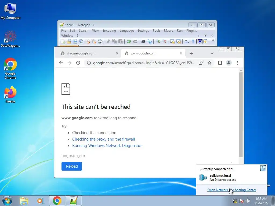Open Chrome profile avatar menu
The image size is (275, 206).
[x=229, y=63]
